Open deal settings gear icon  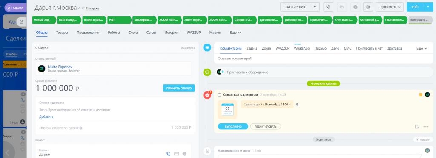pyautogui.click(x=368, y=7)
